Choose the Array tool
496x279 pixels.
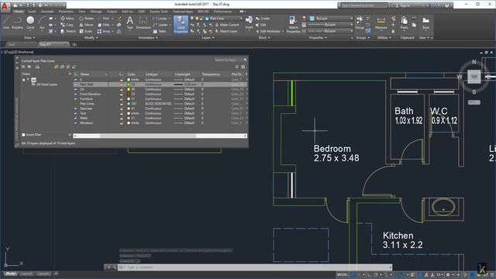pos(103,31)
